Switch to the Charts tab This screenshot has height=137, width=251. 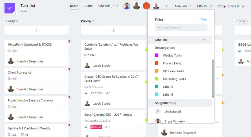click(x=88, y=6)
